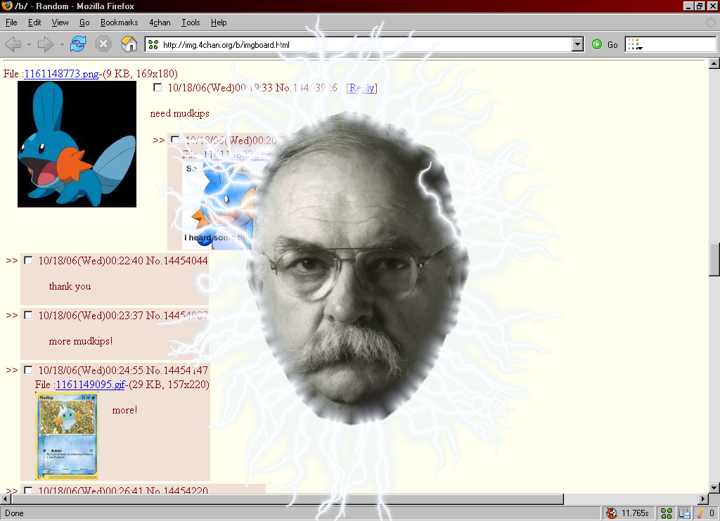Go to the home page via house icon

tap(129, 44)
